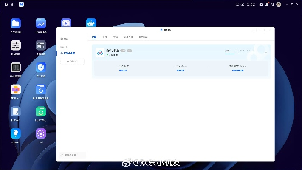
Task: Open the green sync and backup app
Action: click(x=41, y=111)
